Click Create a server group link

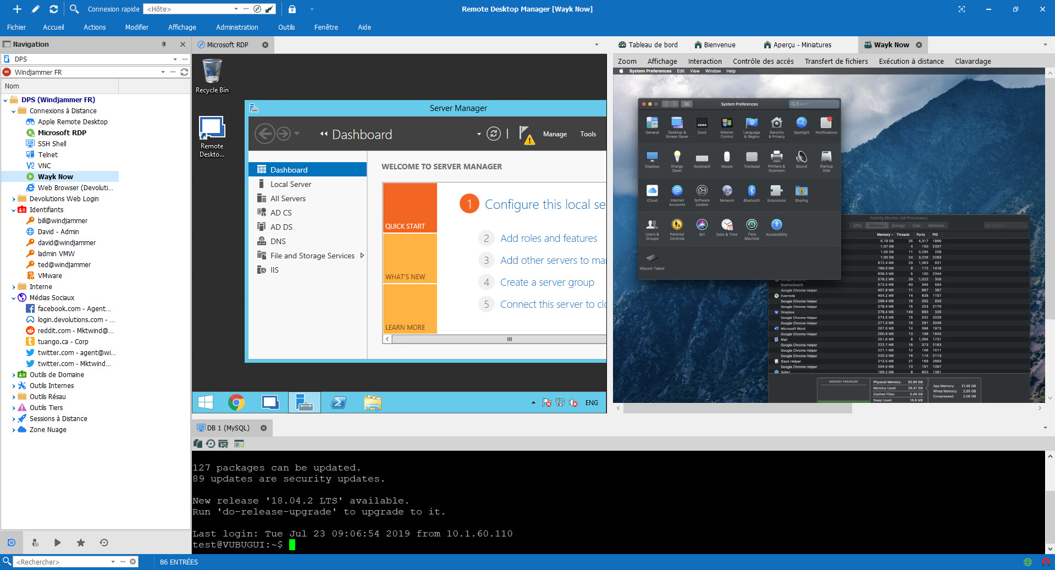547,282
